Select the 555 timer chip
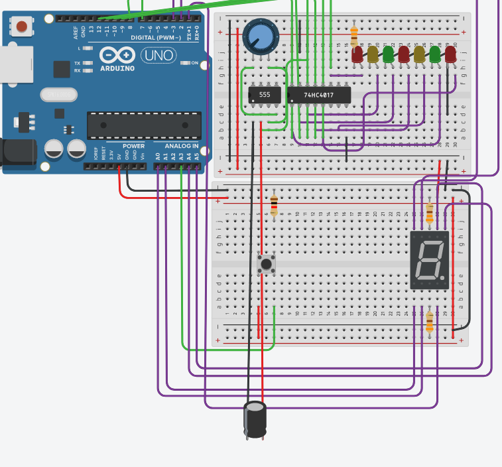The height and width of the screenshot is (467, 502). [x=265, y=95]
